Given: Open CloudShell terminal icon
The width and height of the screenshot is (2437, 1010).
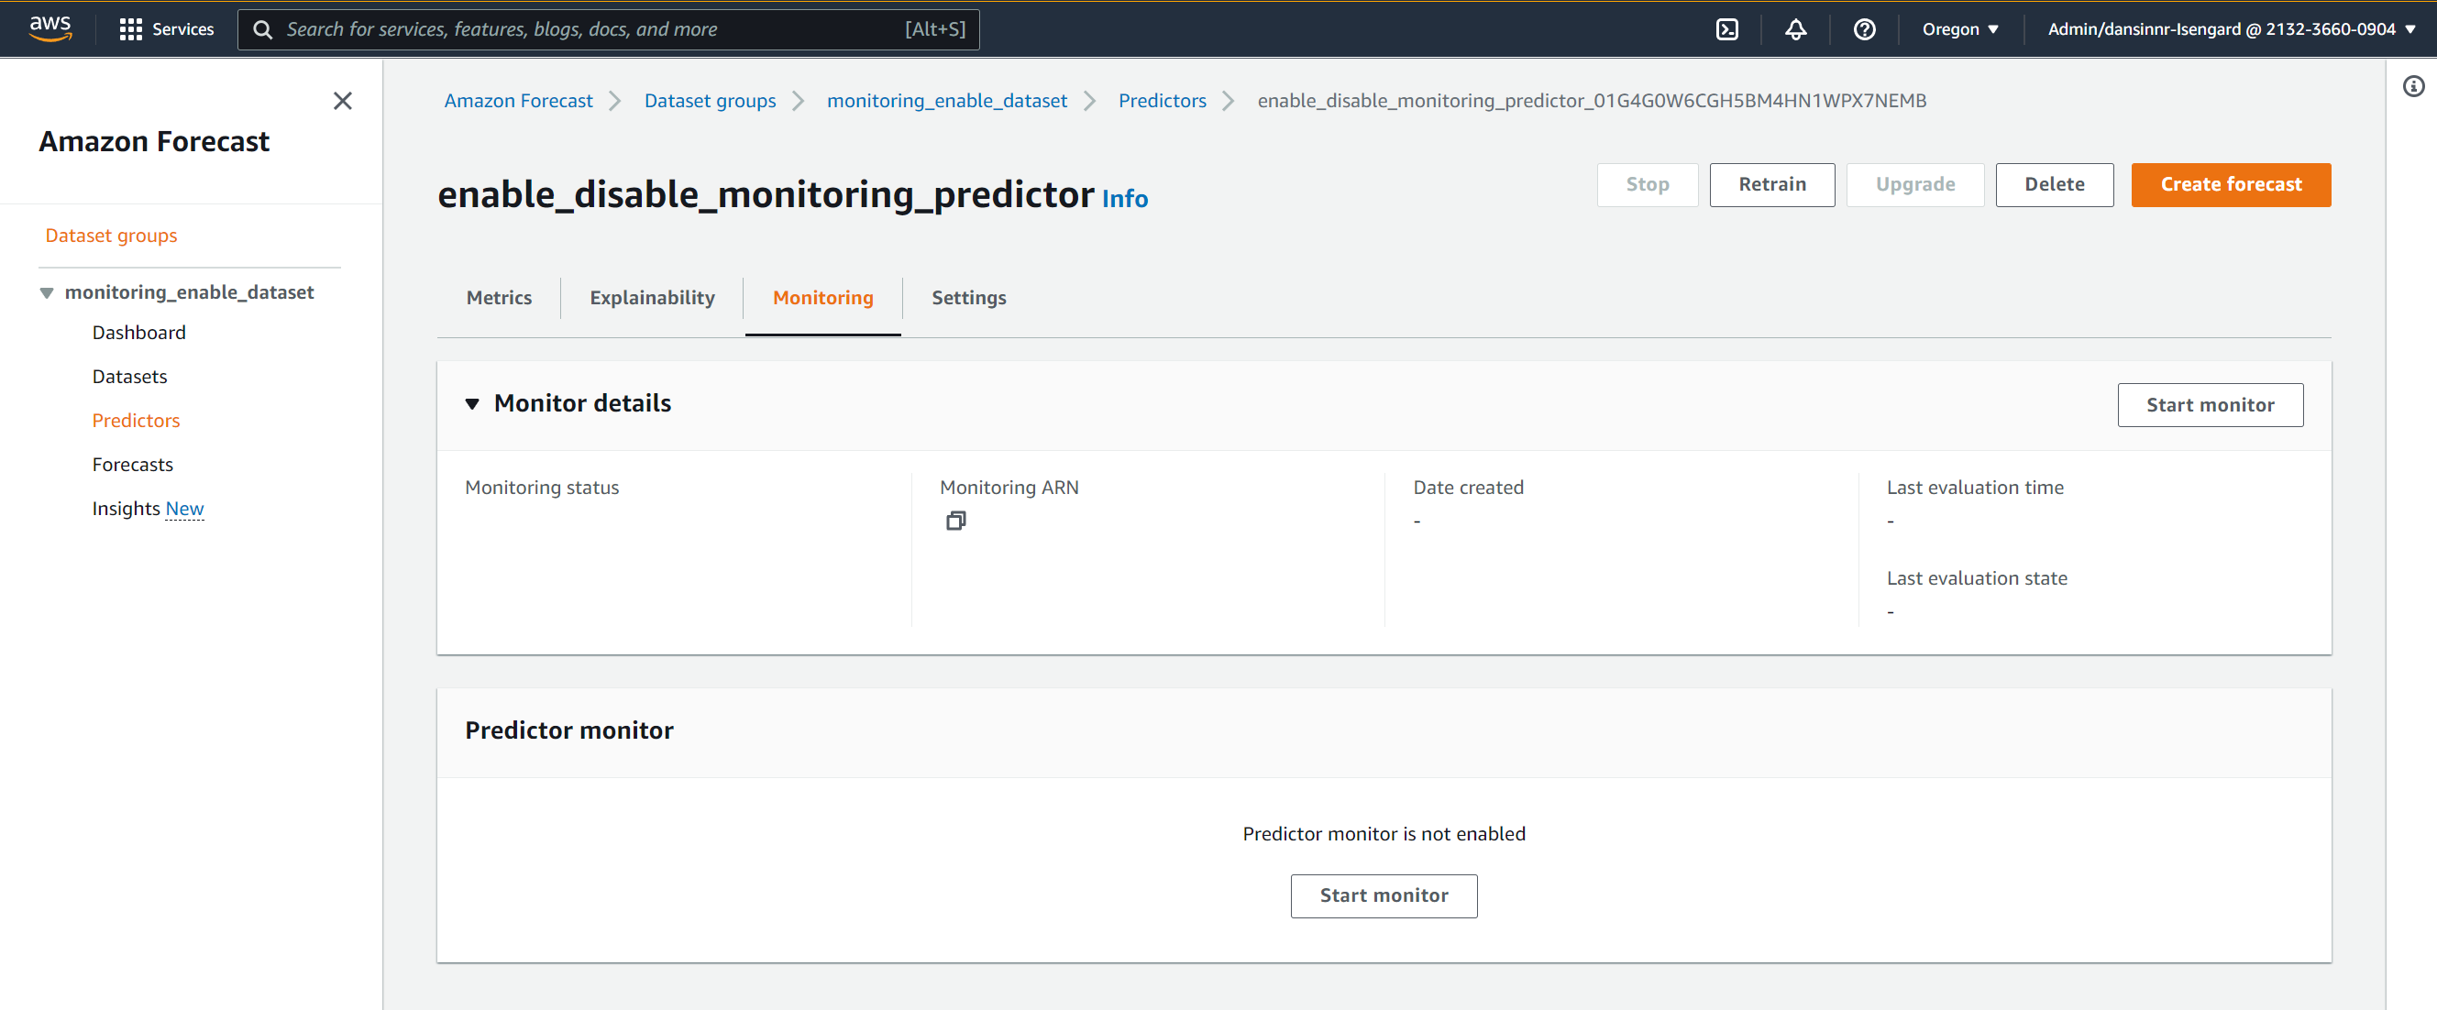Looking at the screenshot, I should point(1726,29).
